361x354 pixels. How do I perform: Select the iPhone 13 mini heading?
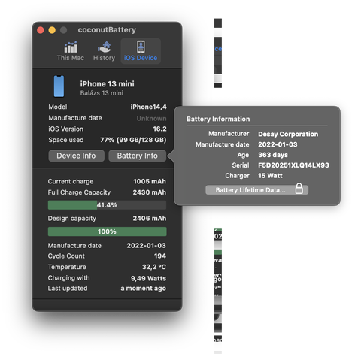coord(107,83)
